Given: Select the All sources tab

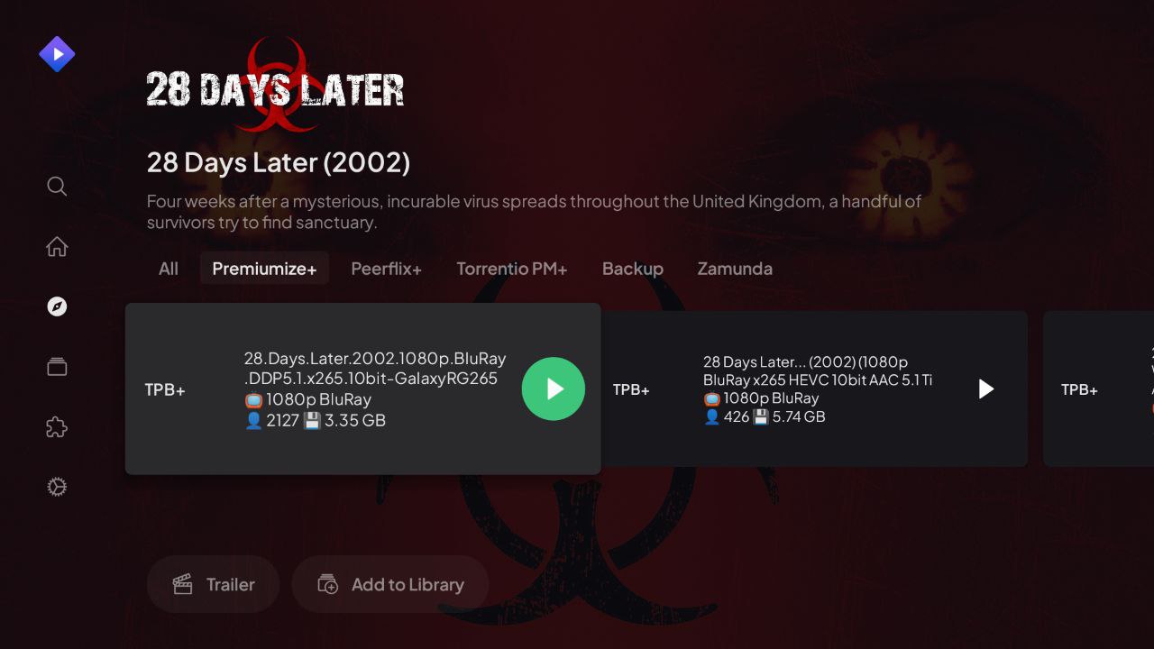Looking at the screenshot, I should [169, 269].
